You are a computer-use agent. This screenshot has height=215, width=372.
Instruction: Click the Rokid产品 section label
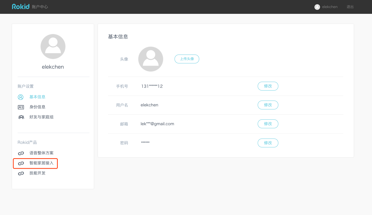click(27, 142)
